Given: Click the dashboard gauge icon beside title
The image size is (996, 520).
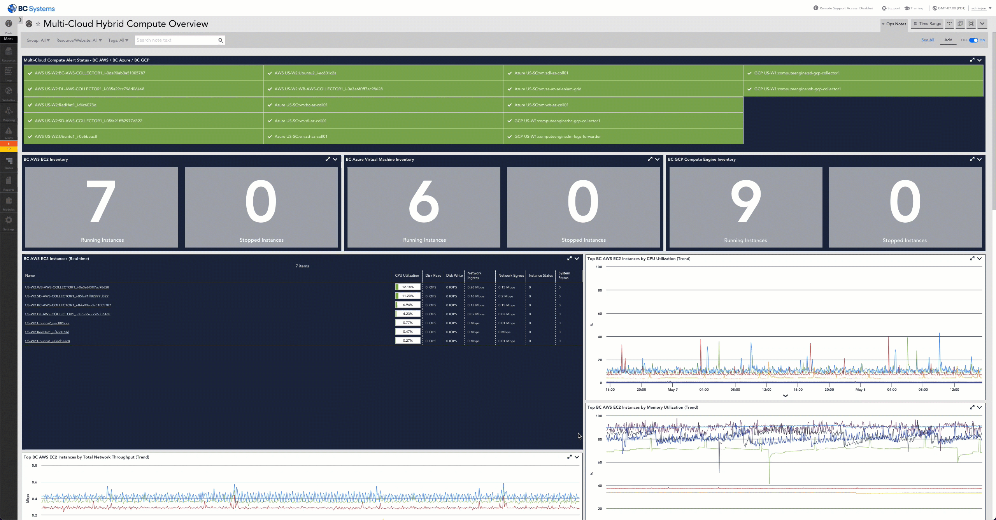Looking at the screenshot, I should pos(29,24).
